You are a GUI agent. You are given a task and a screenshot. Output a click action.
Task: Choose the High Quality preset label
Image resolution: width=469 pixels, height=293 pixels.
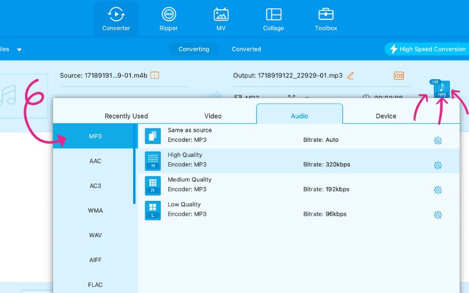pos(185,155)
